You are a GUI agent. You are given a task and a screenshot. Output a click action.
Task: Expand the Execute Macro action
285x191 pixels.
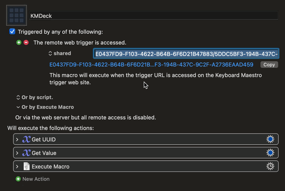pyautogui.click(x=17, y=167)
